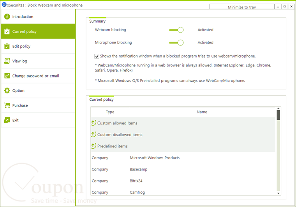
Task: Open View log page
Action: pos(38,61)
